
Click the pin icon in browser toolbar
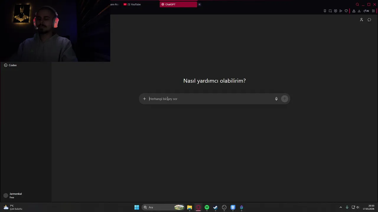click(x=325, y=11)
